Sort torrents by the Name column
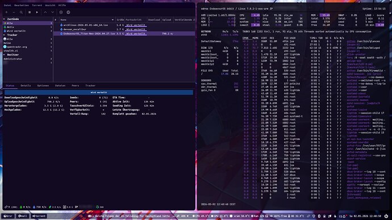This screenshot has width=392, height=220. (x=87, y=20)
